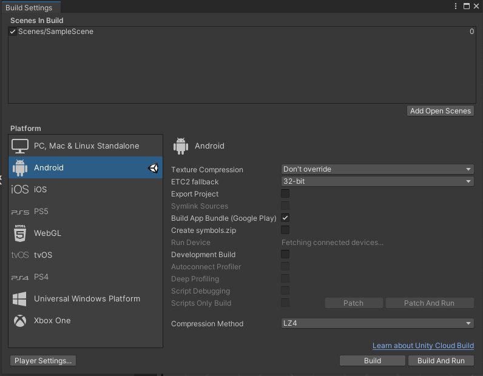Image resolution: width=483 pixels, height=376 pixels.
Task: Click the Deep Profiling checkbox
Action: (285, 279)
